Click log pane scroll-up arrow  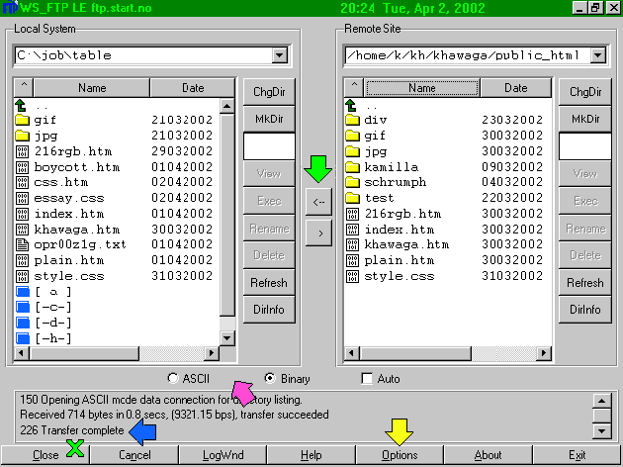tap(601, 401)
